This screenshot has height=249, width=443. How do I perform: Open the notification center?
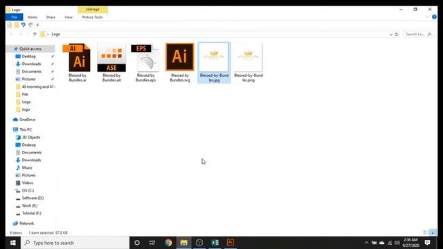(428, 243)
